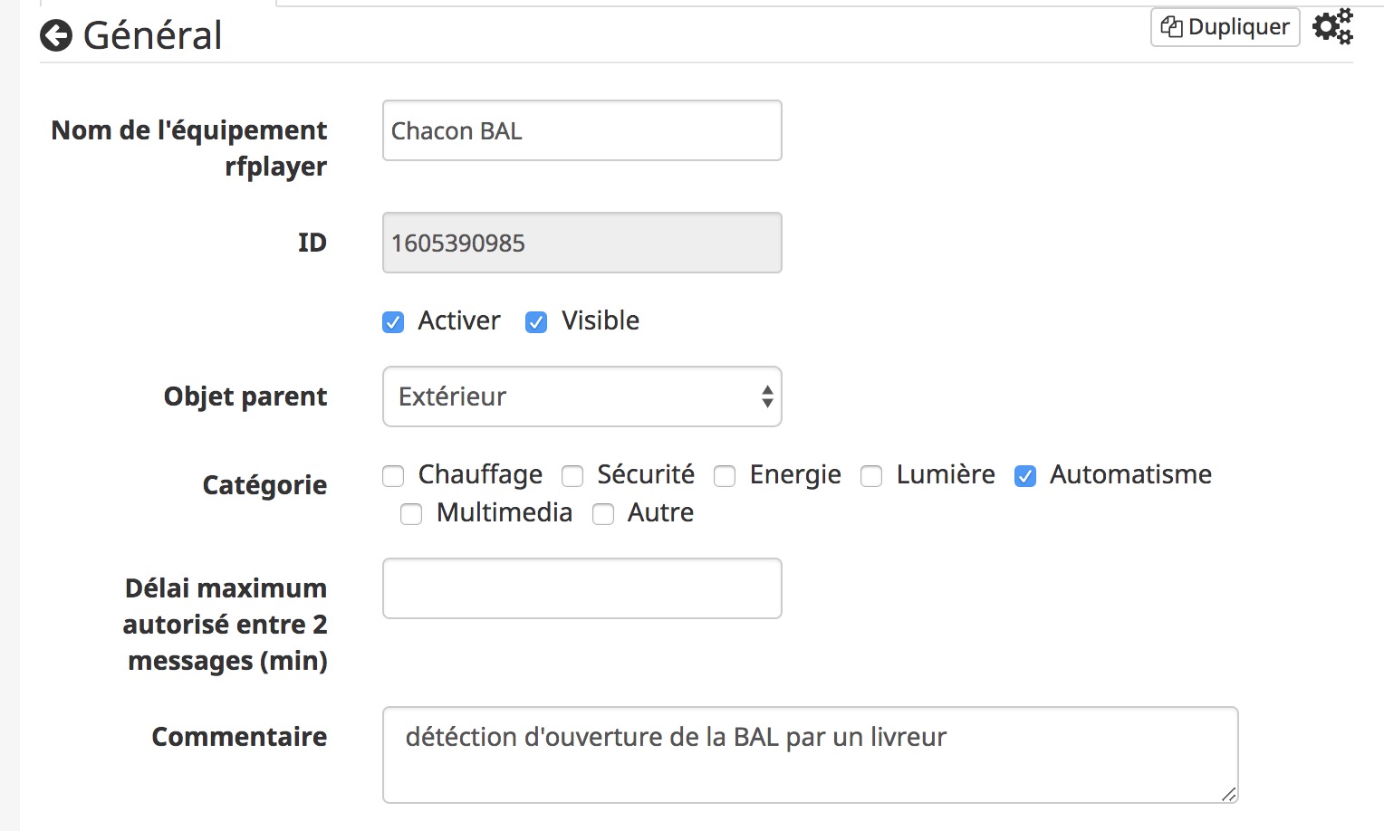Disable the Automatisme category checkbox
The image size is (1384, 831).
[x=1025, y=476]
